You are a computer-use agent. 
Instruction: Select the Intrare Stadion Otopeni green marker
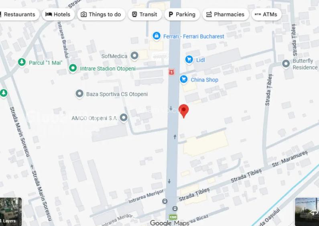[73, 68]
